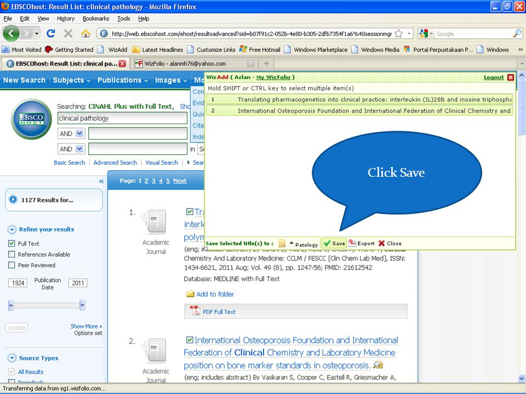Click the right publication date slider handle
Viewport: 526px width, 394px height.
point(82,305)
